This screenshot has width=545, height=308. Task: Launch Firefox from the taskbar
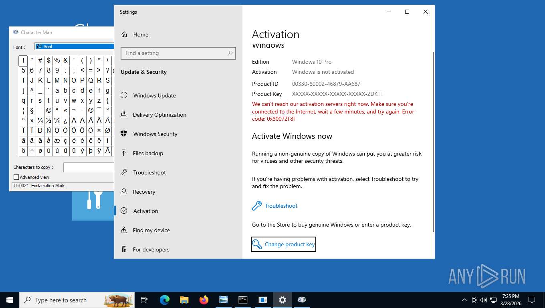[x=204, y=300]
